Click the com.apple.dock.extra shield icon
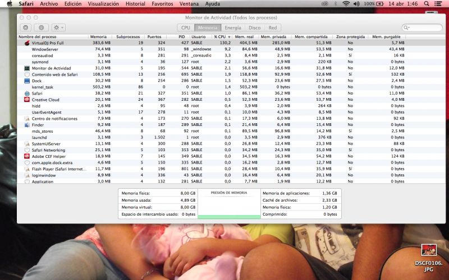The width and height of the screenshot is (449, 280). click(x=27, y=162)
